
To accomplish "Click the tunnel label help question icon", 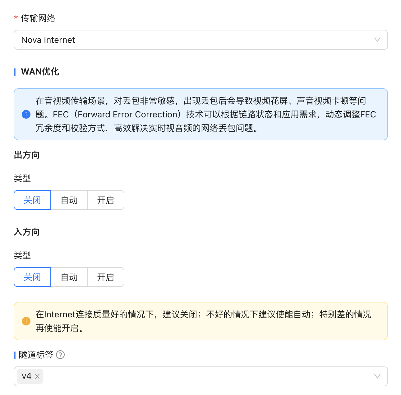I will (60, 355).
